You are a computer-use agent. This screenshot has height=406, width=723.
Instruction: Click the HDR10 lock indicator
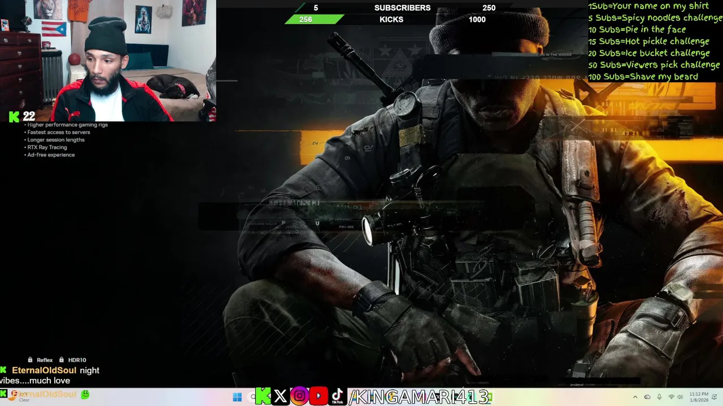pos(73,360)
